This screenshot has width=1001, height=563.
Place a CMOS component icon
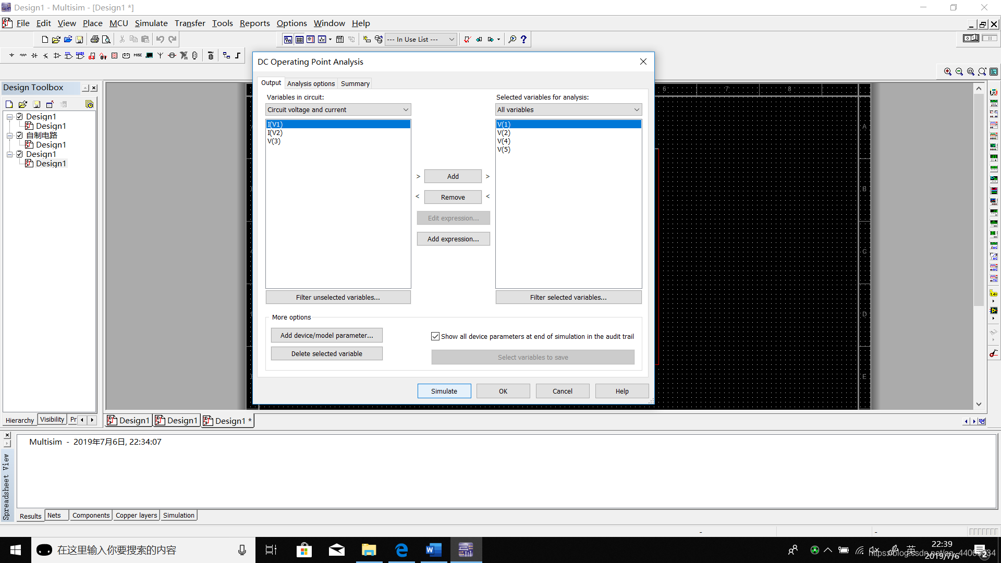[80, 55]
